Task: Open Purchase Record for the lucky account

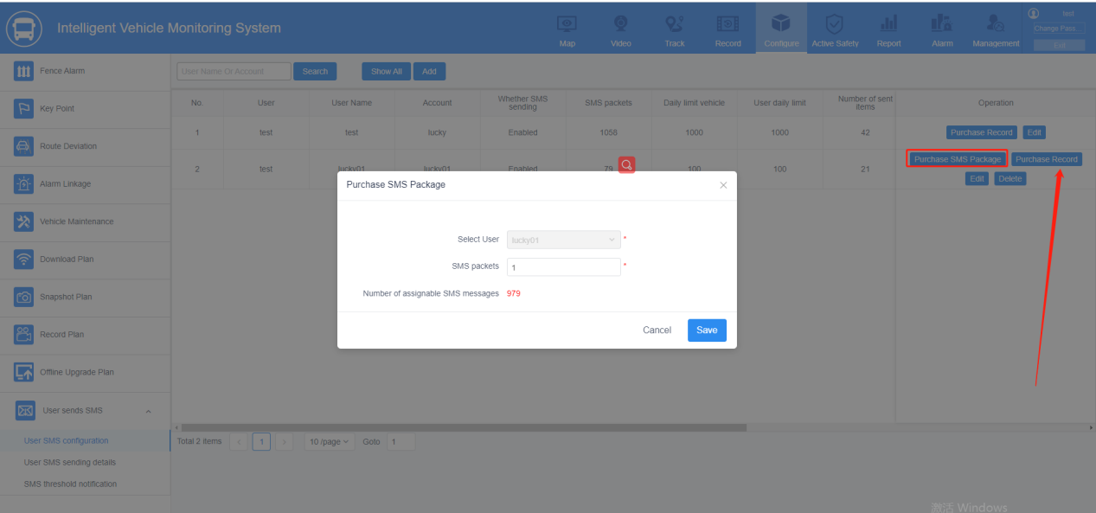Action: (981, 132)
